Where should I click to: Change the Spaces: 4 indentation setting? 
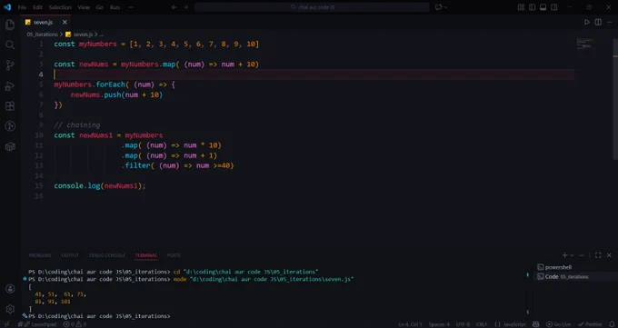point(439,324)
